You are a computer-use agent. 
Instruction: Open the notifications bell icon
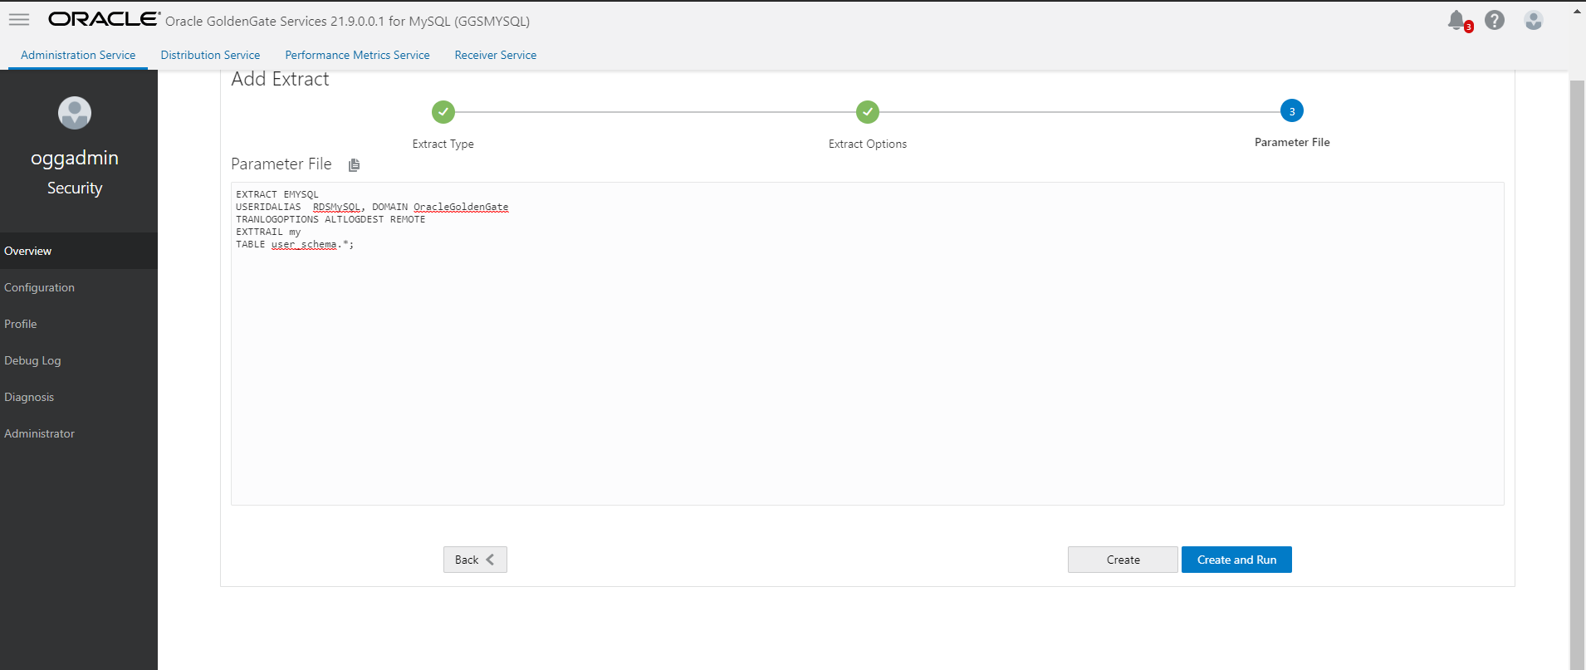pyautogui.click(x=1458, y=21)
